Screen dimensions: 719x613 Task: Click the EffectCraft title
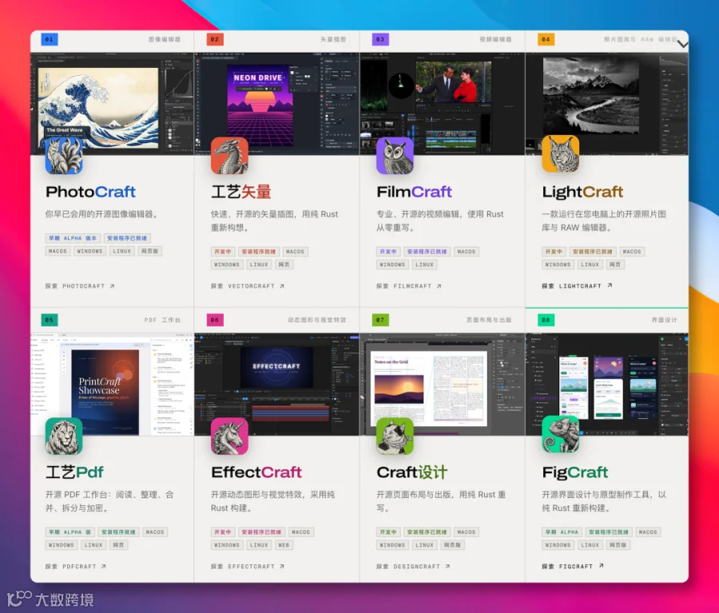(x=256, y=473)
